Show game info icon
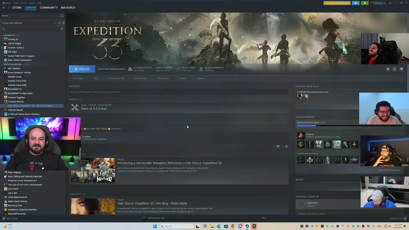409x230 pixels. pos(395,69)
